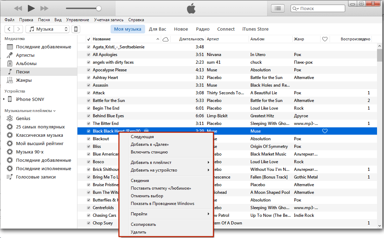The height and width of the screenshot is (238, 384).
Task: Go forward using the right arrow button
Action: click(x=18, y=29)
